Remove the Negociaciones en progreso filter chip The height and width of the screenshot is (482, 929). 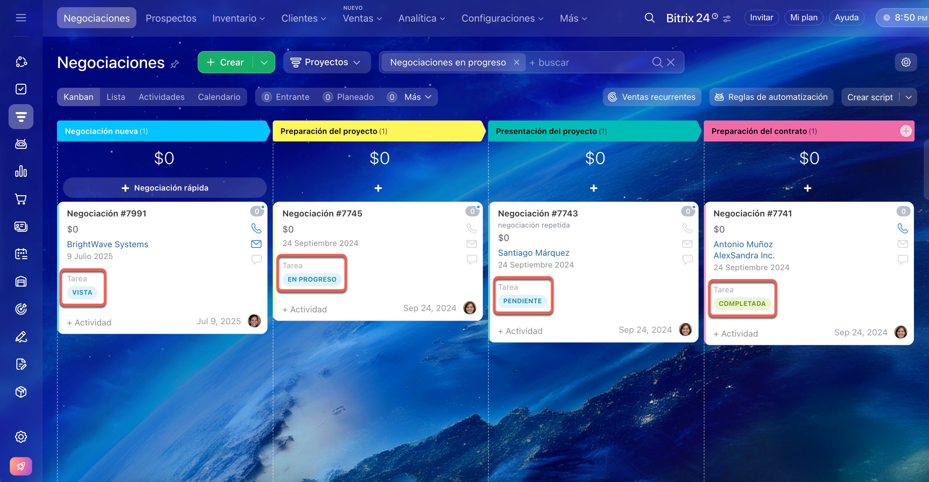(516, 62)
